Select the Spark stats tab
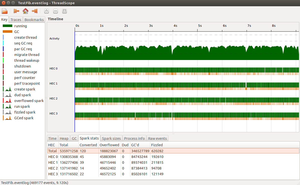The width and height of the screenshot is (300, 185). (89, 138)
